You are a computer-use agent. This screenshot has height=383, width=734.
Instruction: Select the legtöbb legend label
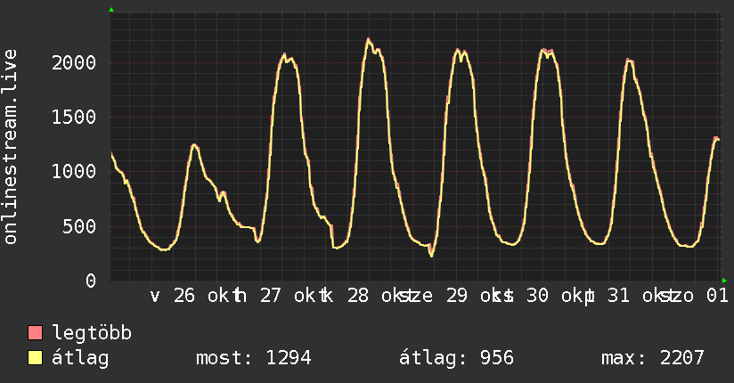[92, 332]
